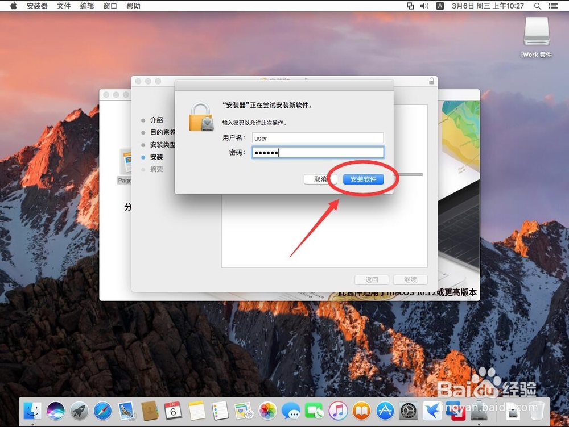
Task: Open Spotlight search magnifier
Action: 538,6
